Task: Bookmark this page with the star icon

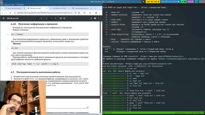Action: 79,13
